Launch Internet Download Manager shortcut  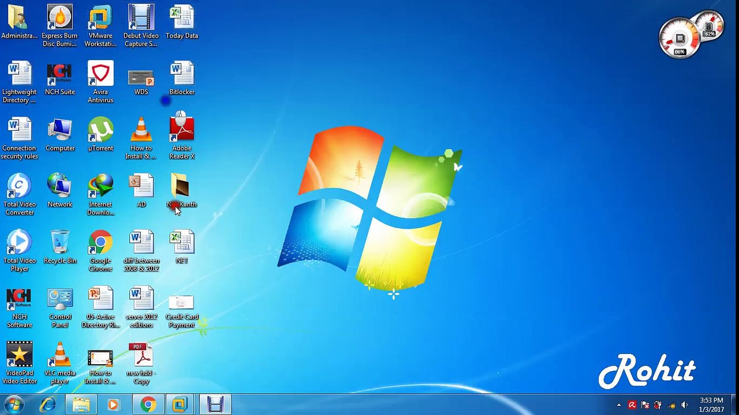[x=100, y=195]
